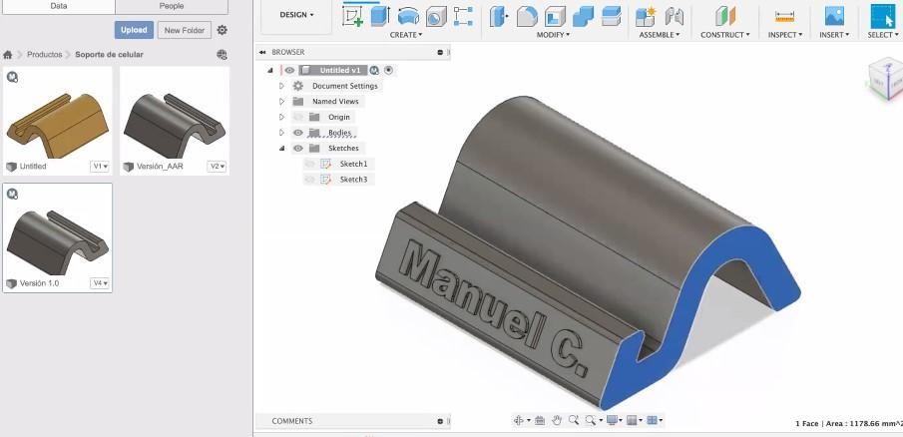Screen dimensions: 903x437
Task: Activate the Select tool icon
Action: [883, 16]
